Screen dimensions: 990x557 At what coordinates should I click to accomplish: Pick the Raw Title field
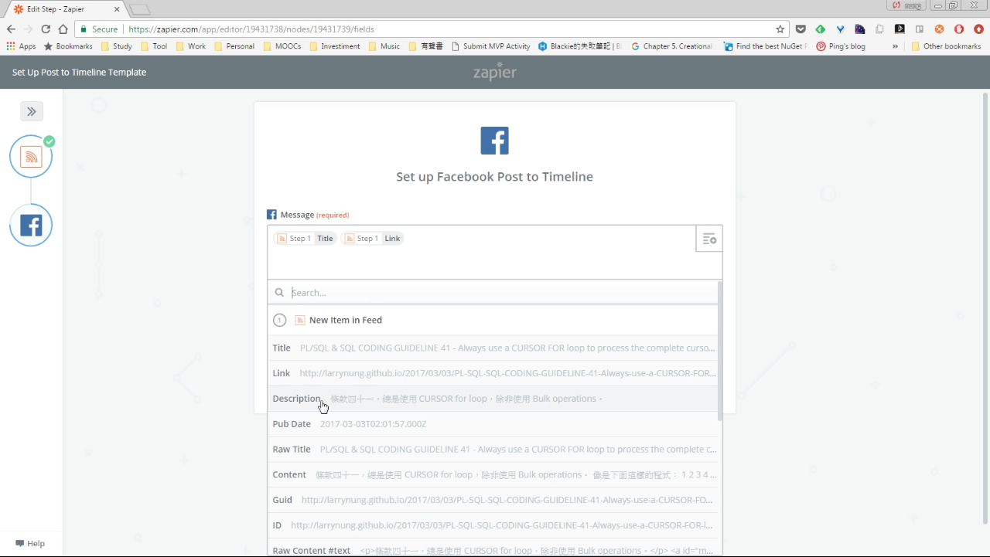[494, 449]
